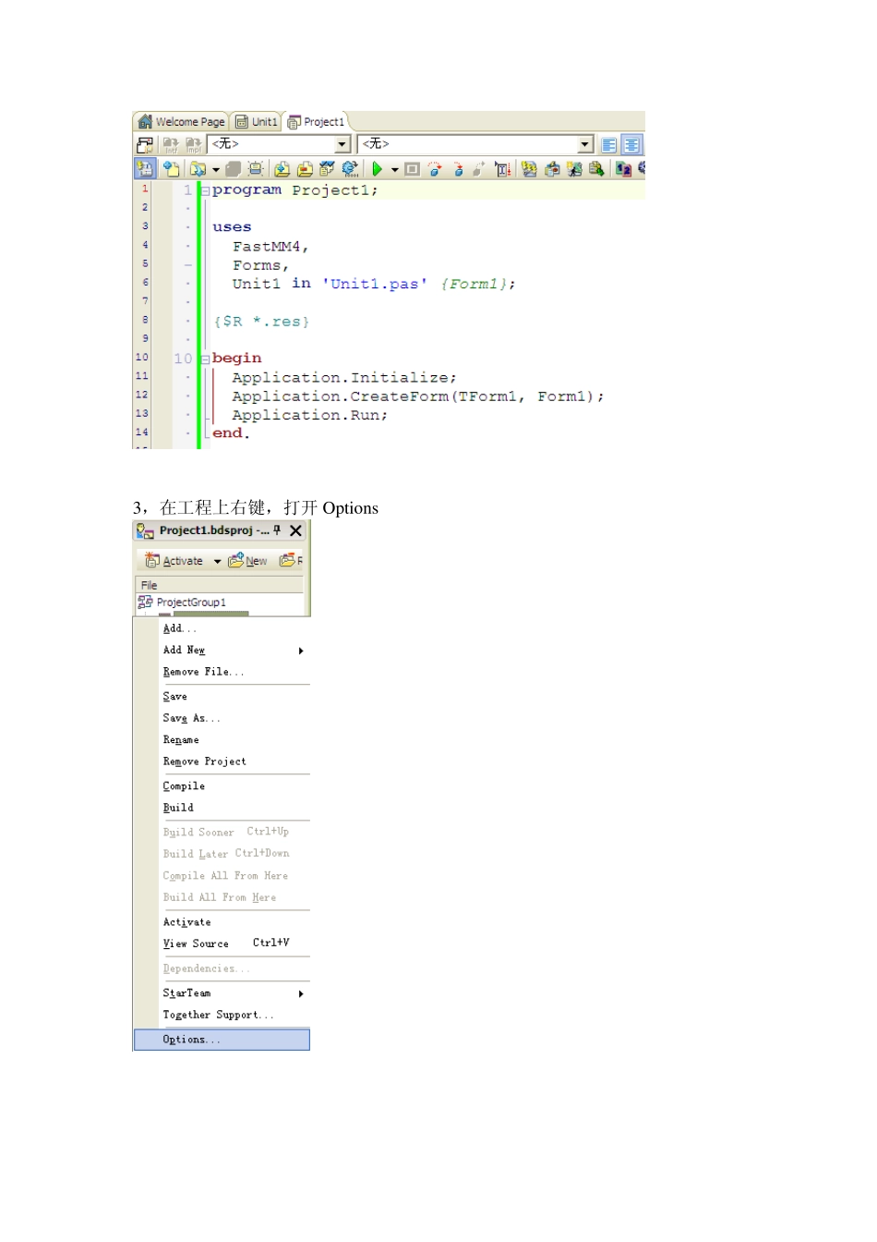Image resolution: width=877 pixels, height=1242 pixels.
Task: Click the File column header
Action: point(220,585)
